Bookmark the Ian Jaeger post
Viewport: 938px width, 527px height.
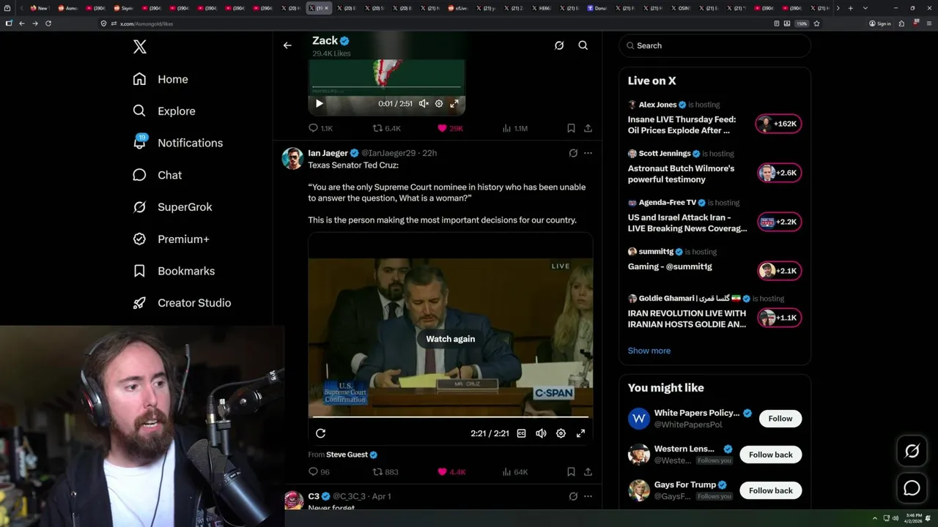571,472
